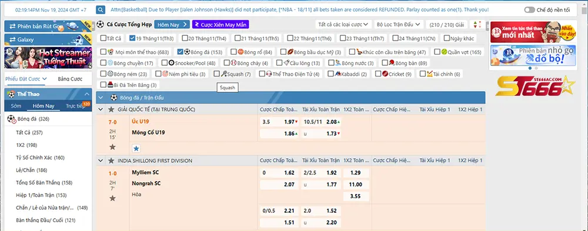588x231 pixels.
Task: Open Bàn thắng Đầu/ Cuối (121)
Action: click(46, 220)
